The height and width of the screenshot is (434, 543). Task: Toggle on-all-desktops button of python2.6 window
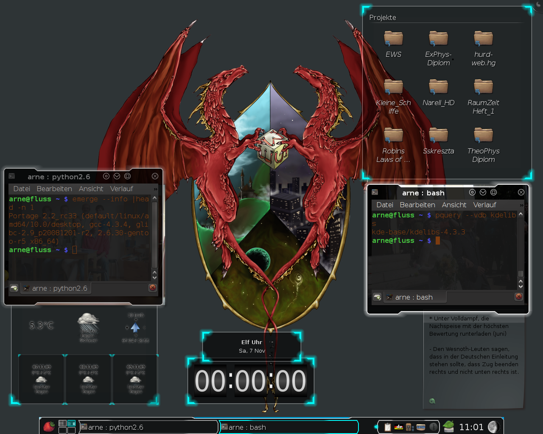[106, 176]
